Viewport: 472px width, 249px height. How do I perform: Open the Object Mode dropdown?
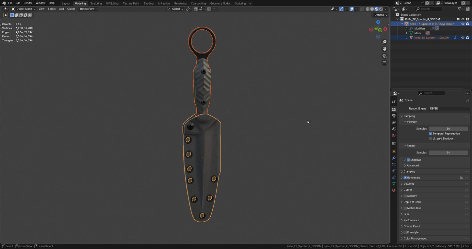pos(24,9)
